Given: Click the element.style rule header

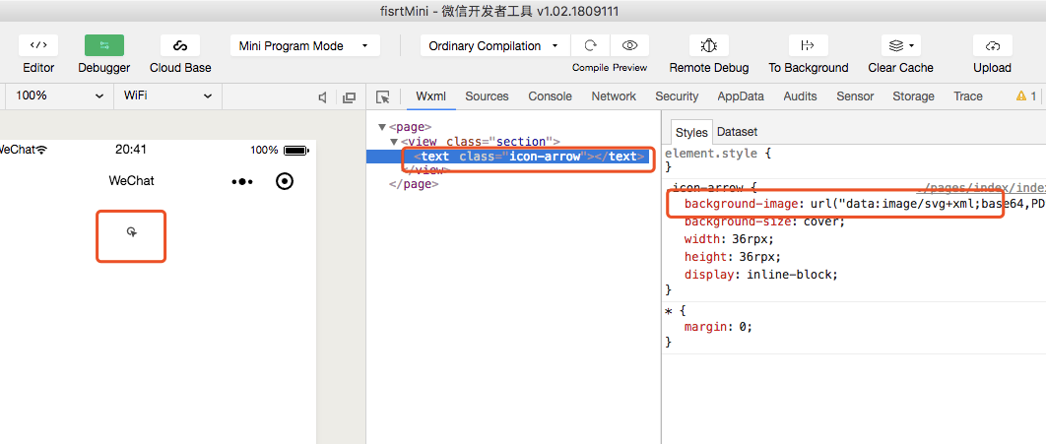Looking at the screenshot, I should click(x=718, y=154).
